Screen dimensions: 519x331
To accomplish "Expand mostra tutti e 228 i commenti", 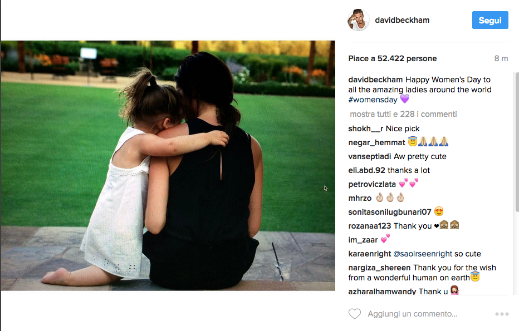I will tap(403, 114).
